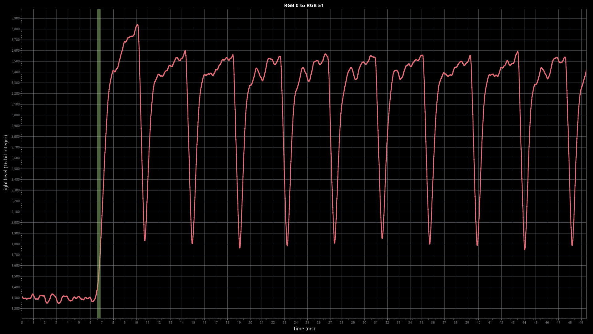Click the first curve trough after 10 ms
Viewport: 593px width, 334px height.
coord(145,240)
